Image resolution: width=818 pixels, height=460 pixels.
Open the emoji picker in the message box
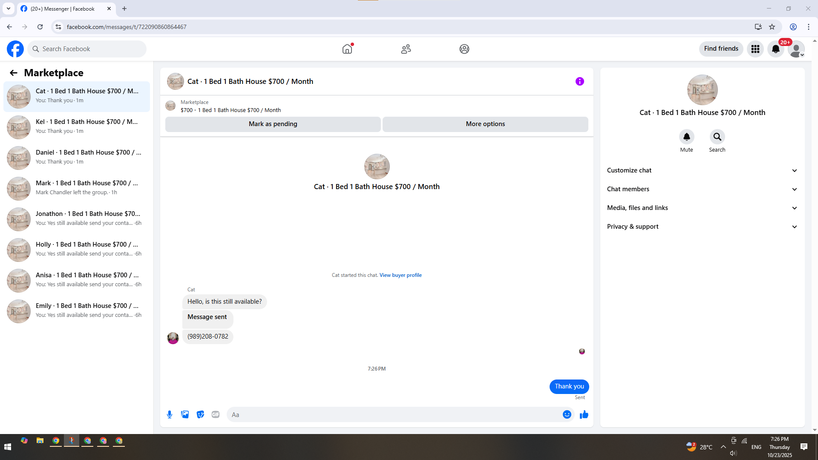tap(567, 414)
